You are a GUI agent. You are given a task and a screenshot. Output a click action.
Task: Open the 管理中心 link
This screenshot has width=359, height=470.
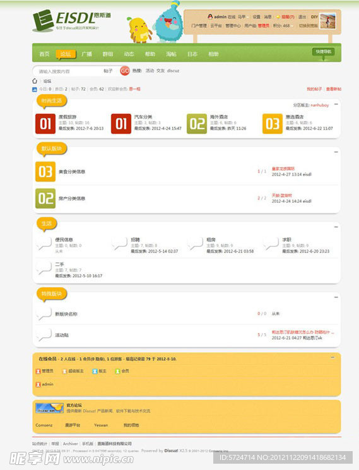(x=233, y=26)
